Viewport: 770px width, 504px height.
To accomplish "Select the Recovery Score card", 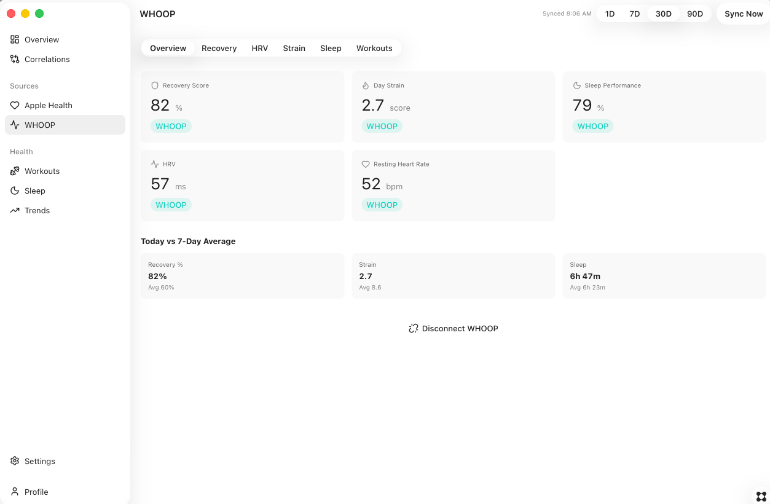I will click(x=242, y=107).
